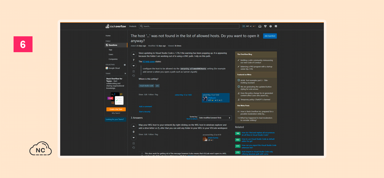Show question activity history icon
This screenshot has height=178, width=384.
(133, 76)
